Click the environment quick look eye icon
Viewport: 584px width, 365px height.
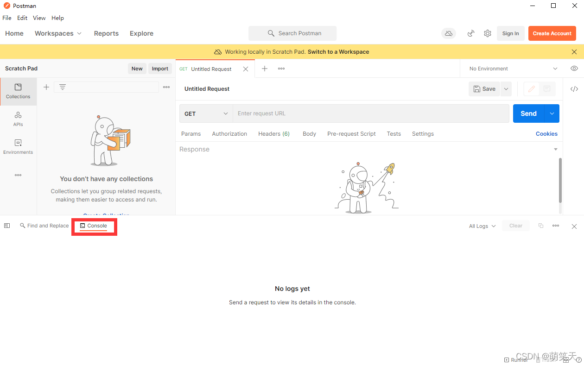tap(574, 69)
